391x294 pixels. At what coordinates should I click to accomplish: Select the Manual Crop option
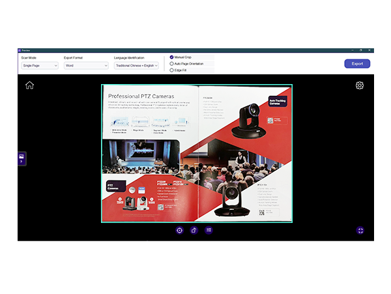(x=172, y=57)
